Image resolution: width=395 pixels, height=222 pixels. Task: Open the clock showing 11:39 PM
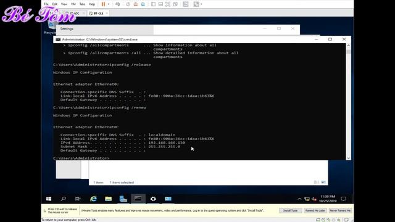[328, 199]
